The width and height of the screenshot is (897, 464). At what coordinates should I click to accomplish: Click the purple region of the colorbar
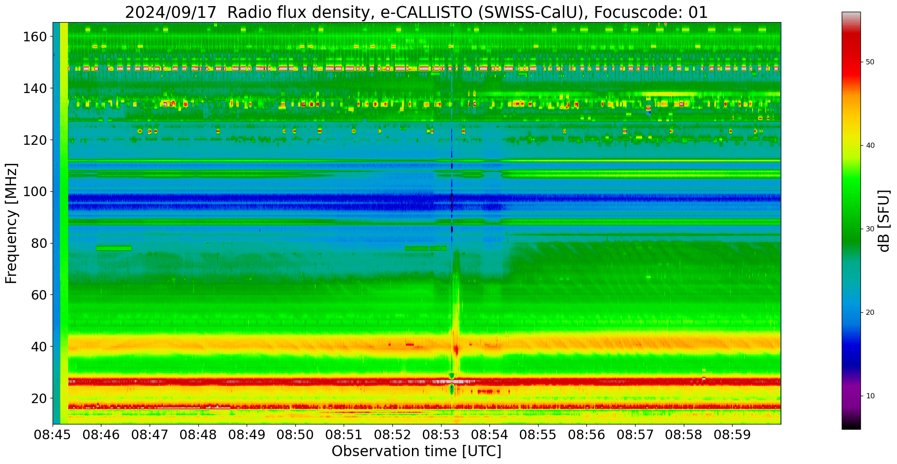coord(851,394)
